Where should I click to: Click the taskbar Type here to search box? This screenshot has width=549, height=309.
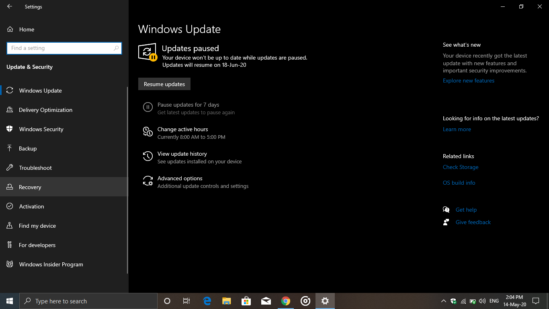coord(88,301)
